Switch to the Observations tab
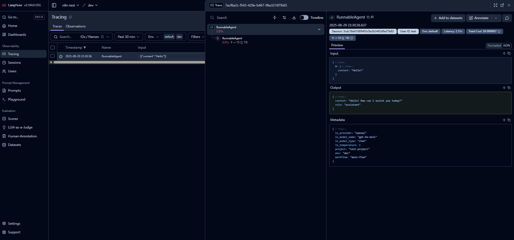514x240 pixels. 76,26
